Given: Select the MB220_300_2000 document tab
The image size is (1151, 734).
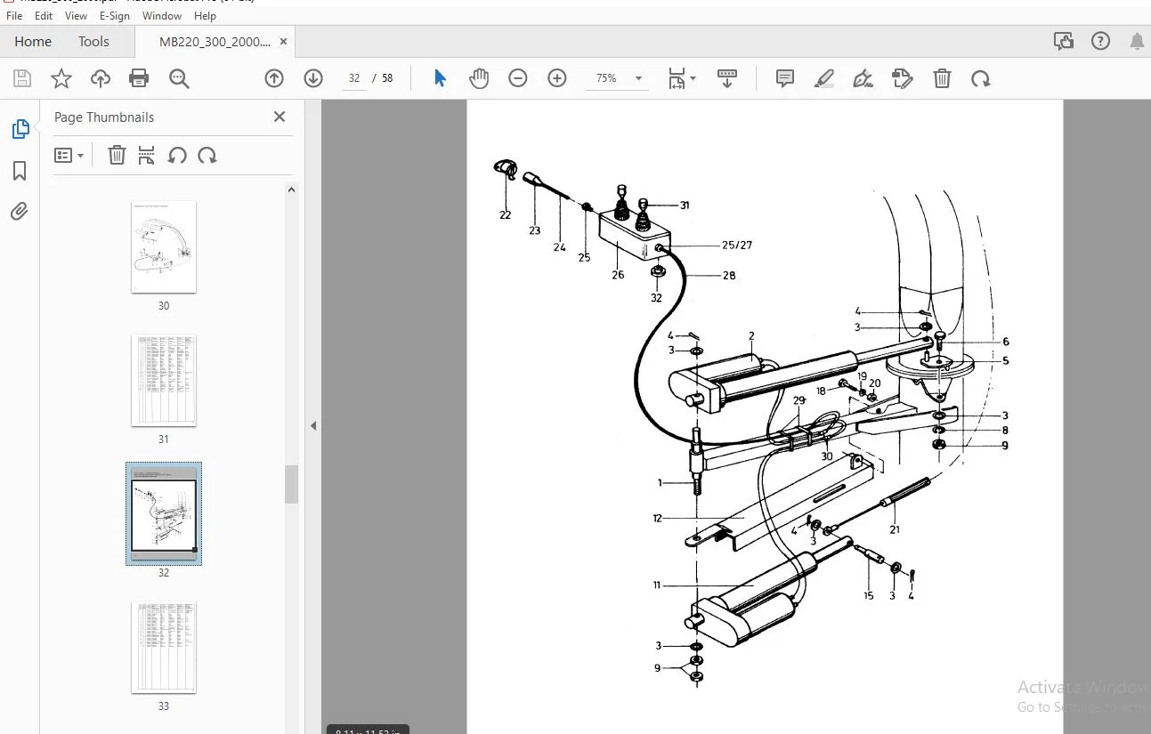Looking at the screenshot, I should click(215, 41).
